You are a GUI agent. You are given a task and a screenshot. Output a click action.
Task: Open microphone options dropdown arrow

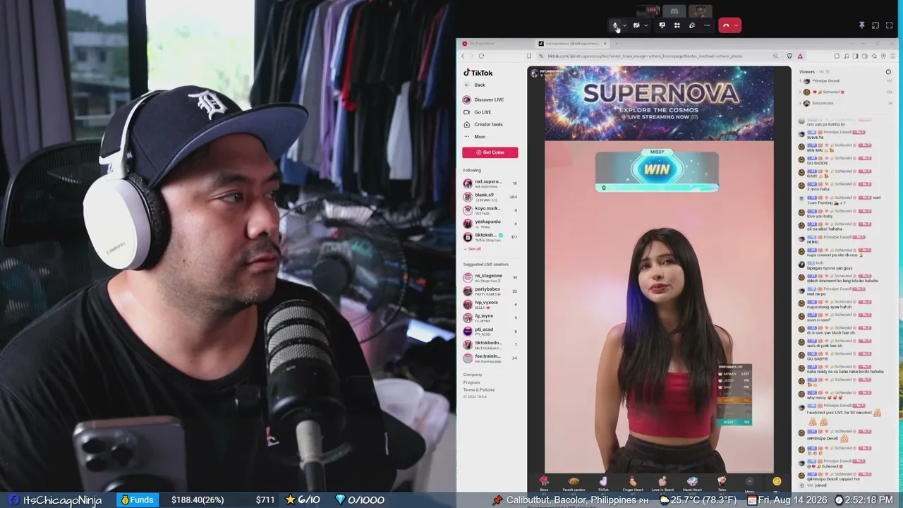(x=624, y=25)
